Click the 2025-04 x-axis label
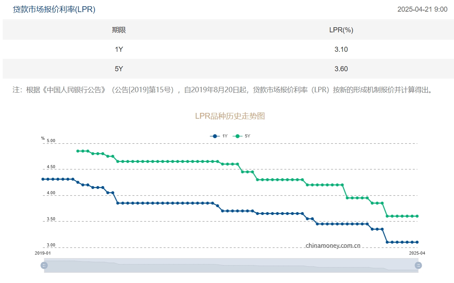Image resolution: width=454 pixels, height=283 pixels. coord(417,253)
